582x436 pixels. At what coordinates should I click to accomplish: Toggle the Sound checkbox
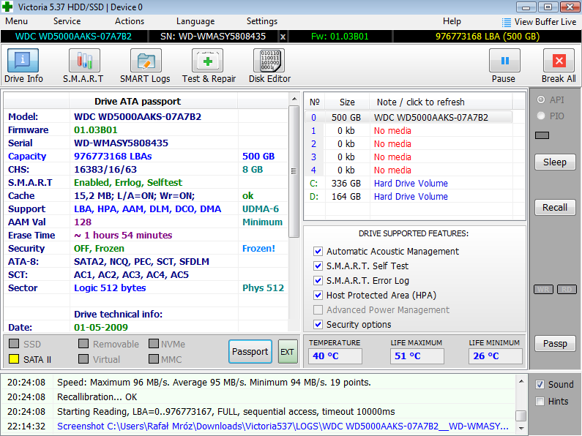tap(540, 385)
